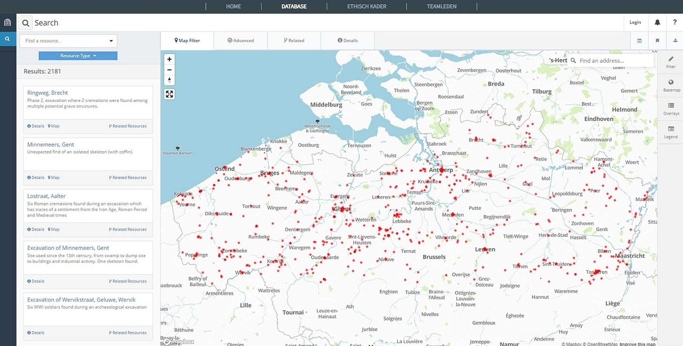The width and height of the screenshot is (683, 346).
Task: Zoom out on the map
Action: pos(169,70)
